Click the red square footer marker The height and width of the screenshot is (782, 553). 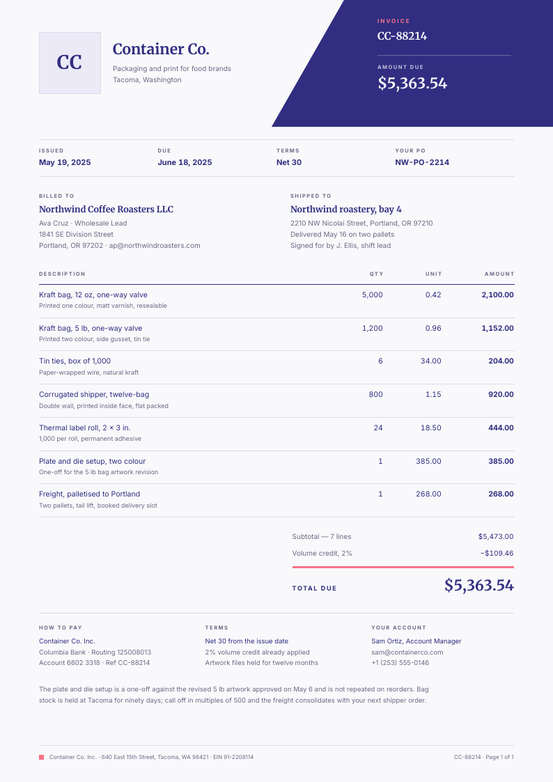pyautogui.click(x=41, y=757)
